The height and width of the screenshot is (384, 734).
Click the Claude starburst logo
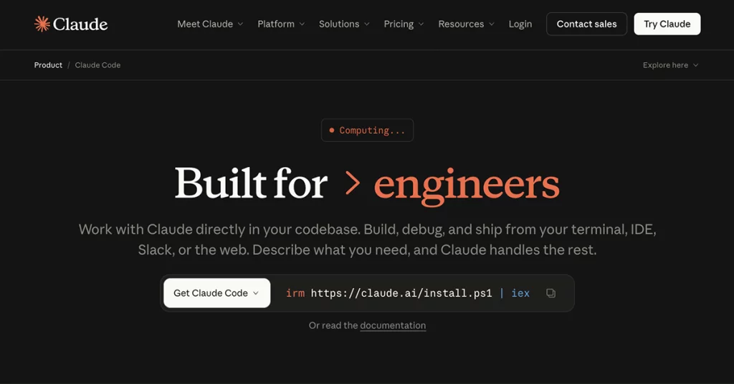(42, 24)
